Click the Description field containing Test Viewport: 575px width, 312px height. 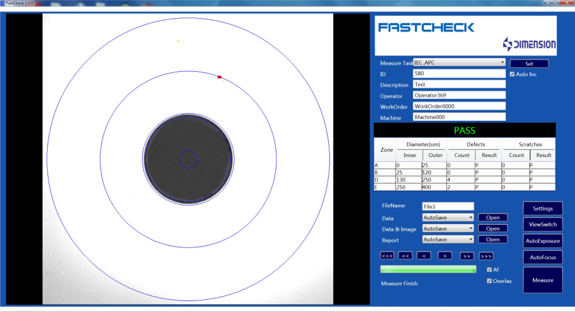click(x=459, y=85)
